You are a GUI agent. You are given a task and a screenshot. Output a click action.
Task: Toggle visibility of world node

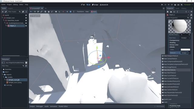pyautogui.click(x=26, y=15)
